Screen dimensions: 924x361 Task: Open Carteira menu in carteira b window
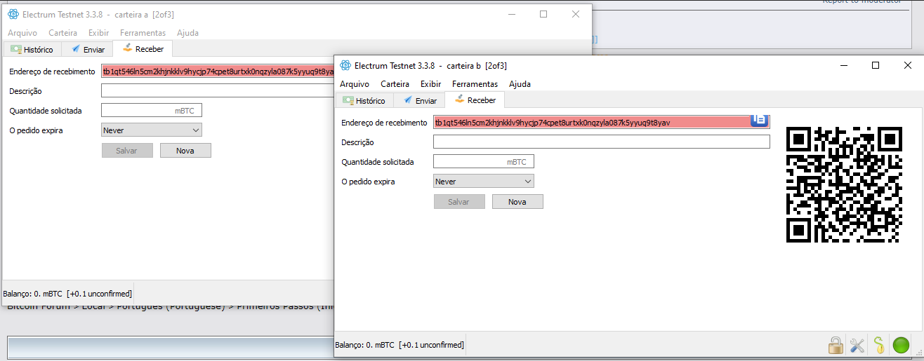pos(395,84)
